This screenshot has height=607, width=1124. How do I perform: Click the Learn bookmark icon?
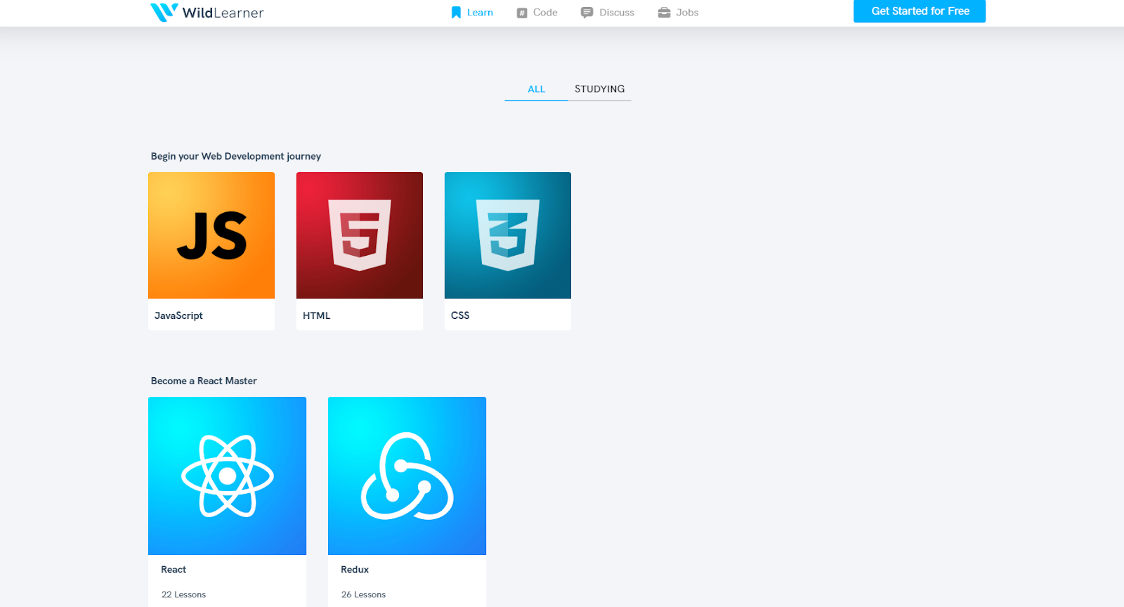point(456,13)
